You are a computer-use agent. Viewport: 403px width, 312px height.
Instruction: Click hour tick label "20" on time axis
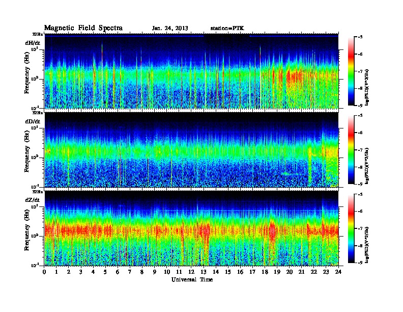tap(290, 272)
